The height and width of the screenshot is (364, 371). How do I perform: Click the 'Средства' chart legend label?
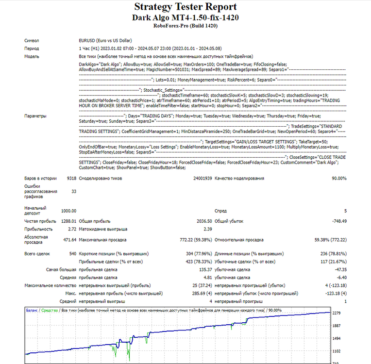[50, 310]
